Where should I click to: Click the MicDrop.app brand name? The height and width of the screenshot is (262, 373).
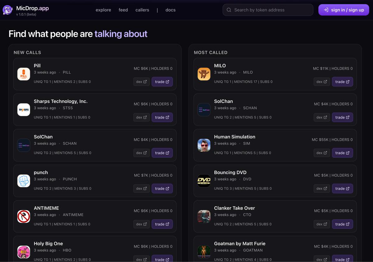(32, 8)
